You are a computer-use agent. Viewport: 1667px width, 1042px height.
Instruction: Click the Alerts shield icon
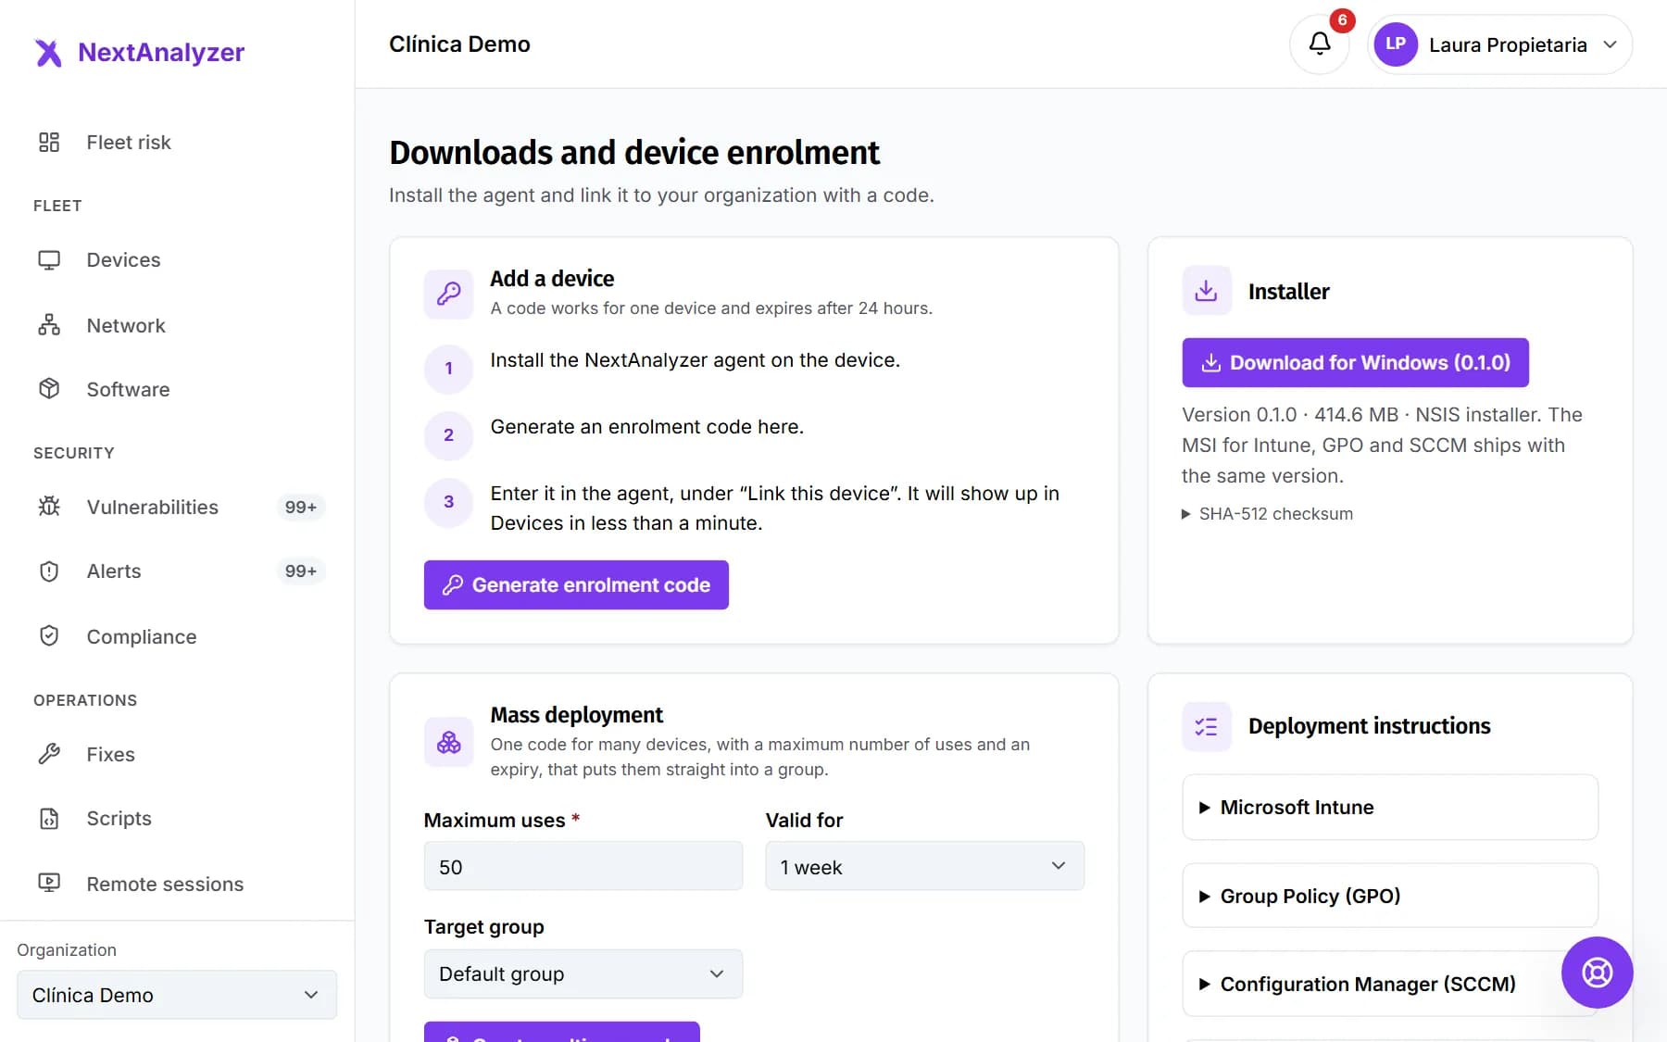[49, 571]
